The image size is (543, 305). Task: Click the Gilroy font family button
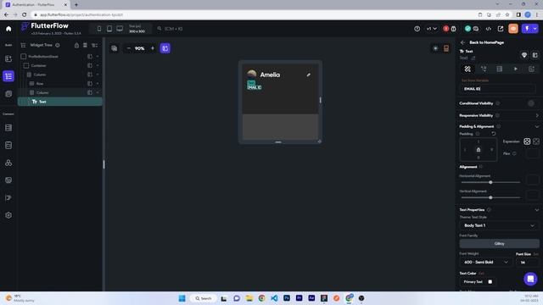[499, 244]
